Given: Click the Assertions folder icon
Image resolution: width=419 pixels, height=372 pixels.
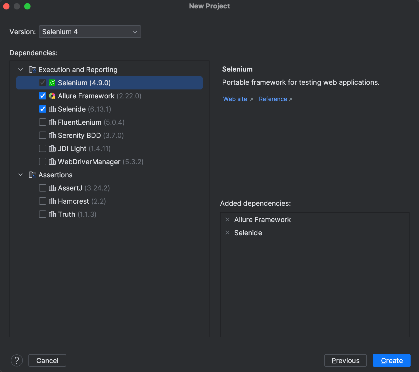Looking at the screenshot, I should pos(32,175).
